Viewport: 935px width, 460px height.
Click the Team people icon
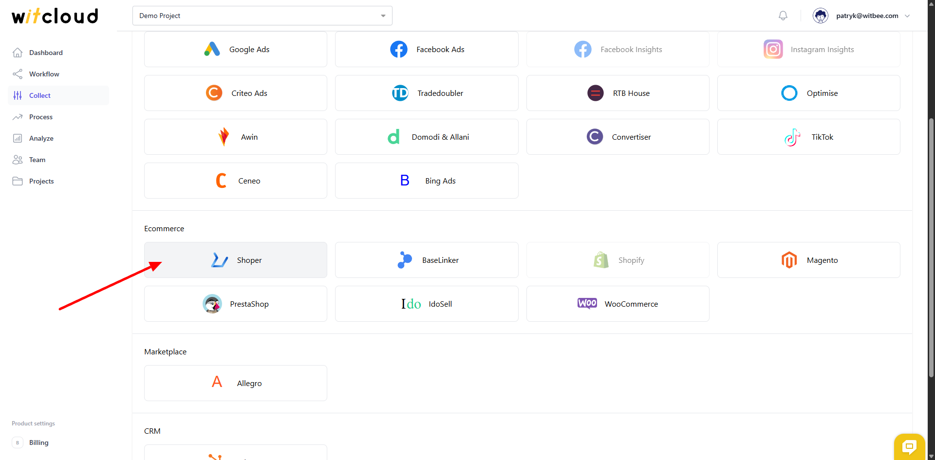point(18,160)
